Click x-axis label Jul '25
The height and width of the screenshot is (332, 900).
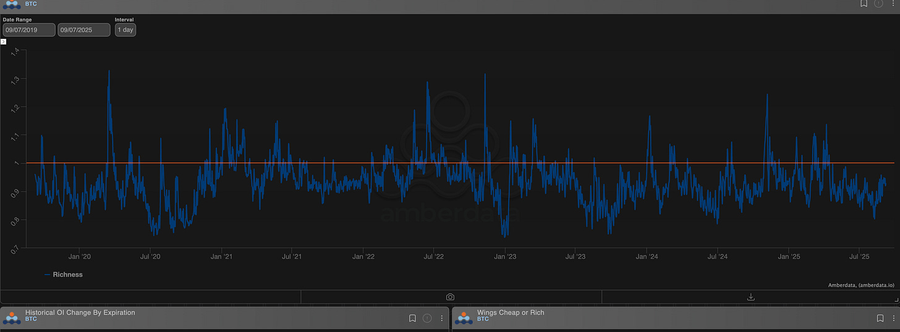tap(860, 256)
